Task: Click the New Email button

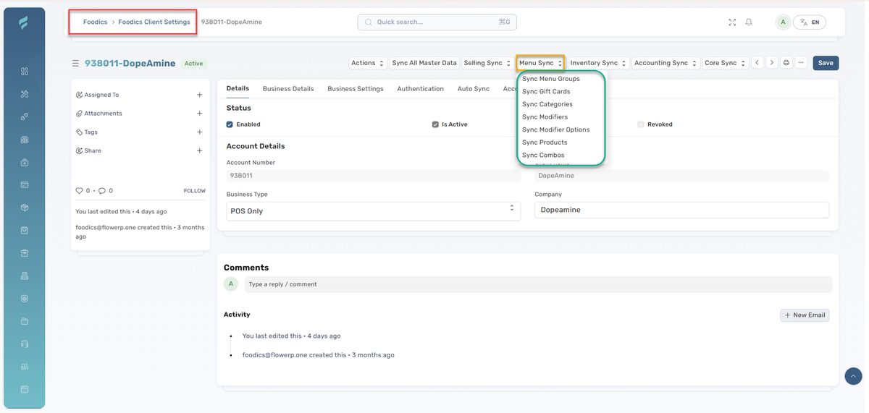Action: (804, 315)
